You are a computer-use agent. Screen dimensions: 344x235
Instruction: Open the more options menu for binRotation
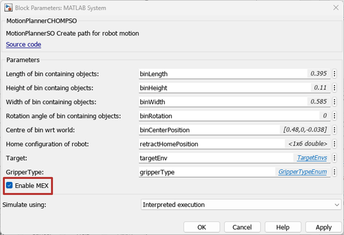(334, 116)
